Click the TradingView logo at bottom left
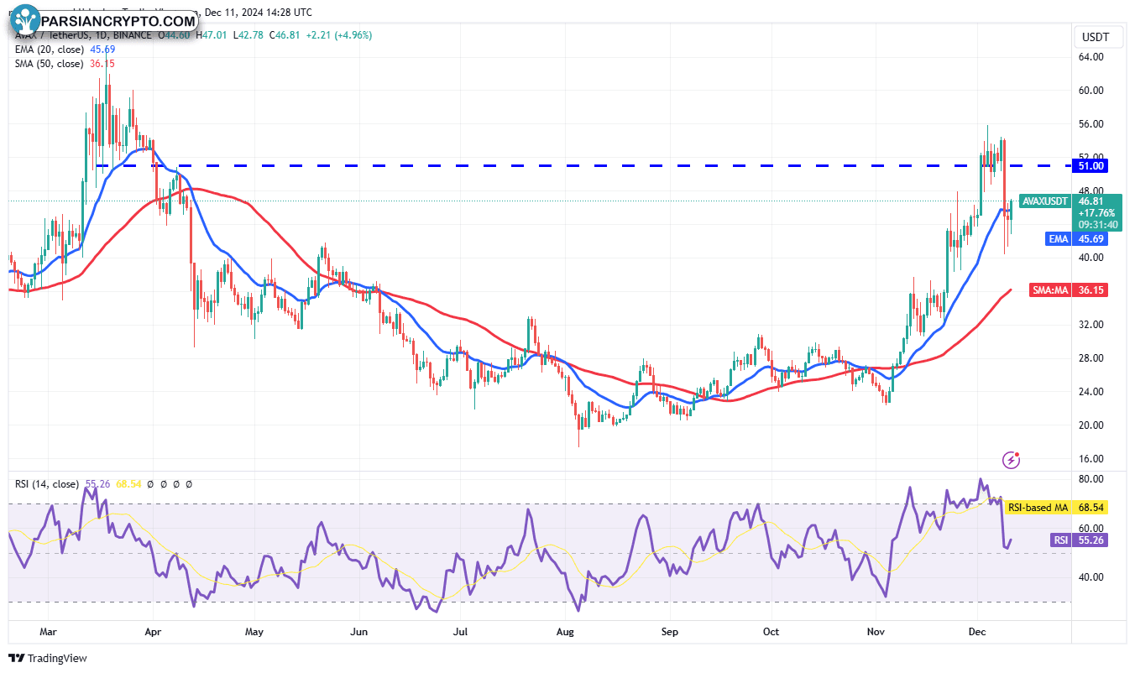The width and height of the screenshot is (1135, 673). coord(47,658)
